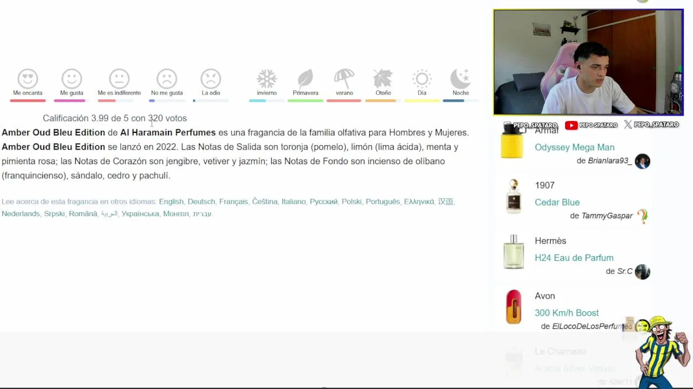Viewport: 693px width, 389px height.
Task: Open the H24 Eau de Parfum link
Action: click(574, 258)
